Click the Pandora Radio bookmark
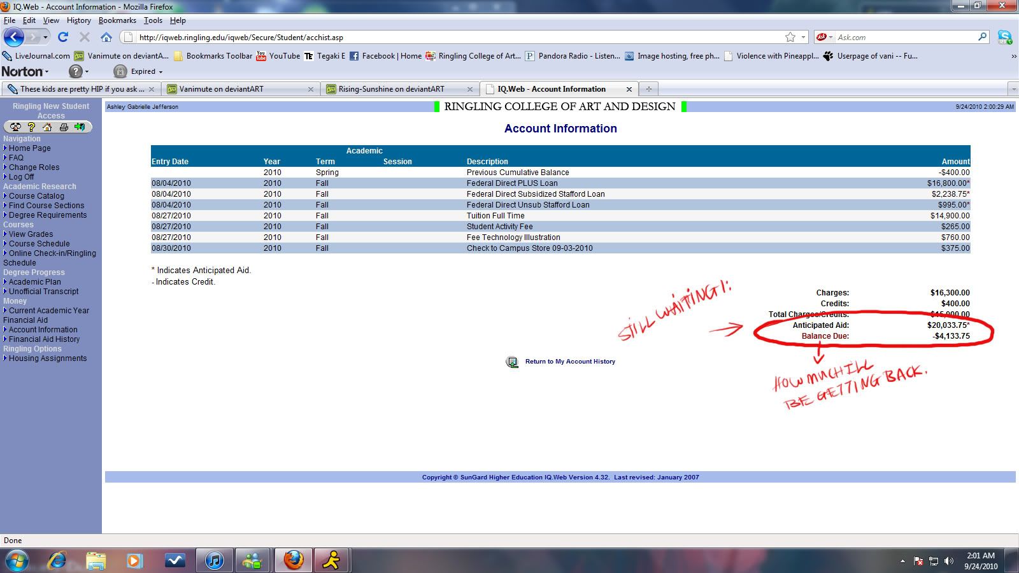This screenshot has height=573, width=1019. click(572, 56)
